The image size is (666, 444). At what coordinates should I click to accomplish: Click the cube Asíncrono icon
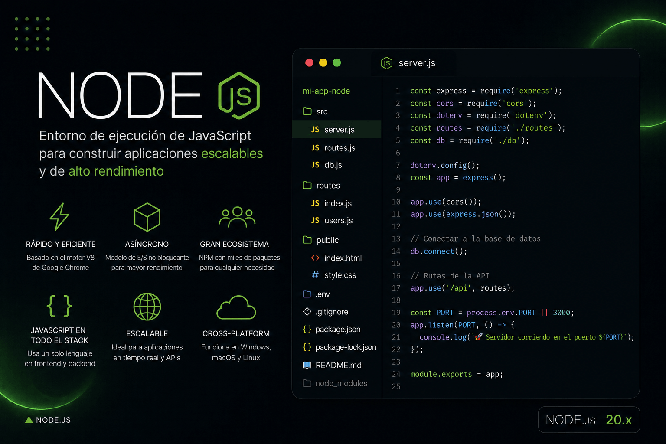[147, 217]
